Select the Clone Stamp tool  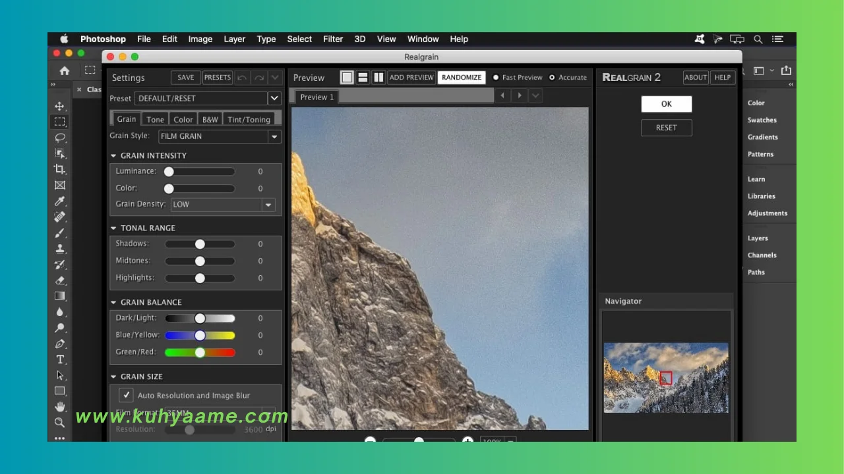click(x=60, y=249)
